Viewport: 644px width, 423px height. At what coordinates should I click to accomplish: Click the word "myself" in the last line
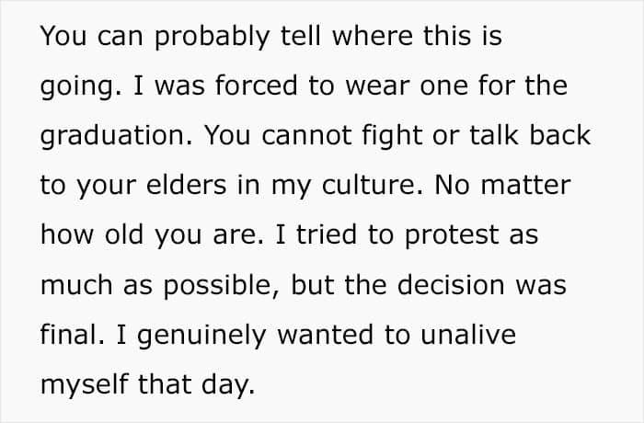click(x=84, y=384)
